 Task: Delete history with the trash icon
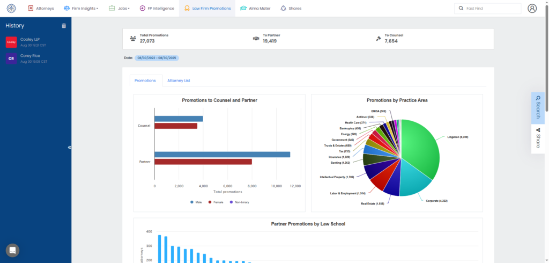pyautogui.click(x=64, y=26)
